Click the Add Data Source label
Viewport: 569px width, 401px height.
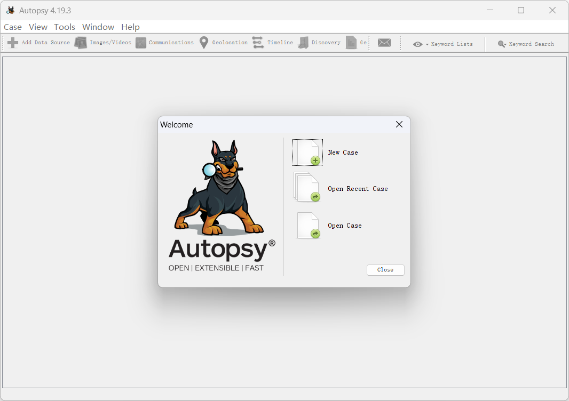[46, 43]
